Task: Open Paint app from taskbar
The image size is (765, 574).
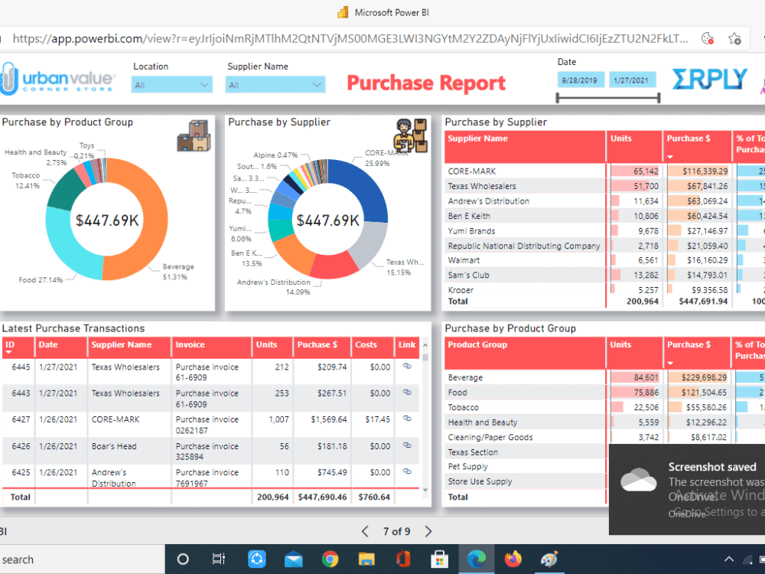Action: pyautogui.click(x=549, y=559)
